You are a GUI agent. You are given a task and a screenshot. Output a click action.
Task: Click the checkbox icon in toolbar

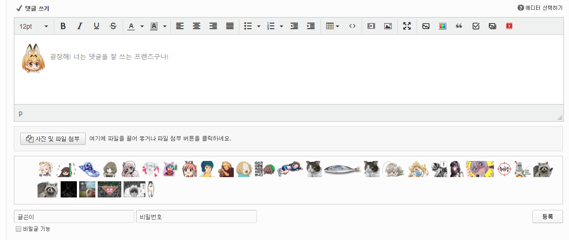pos(475,26)
